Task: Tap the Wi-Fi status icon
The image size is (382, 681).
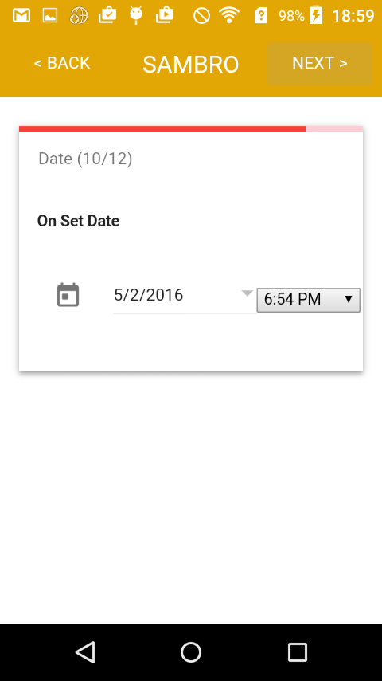Action: coord(230,16)
